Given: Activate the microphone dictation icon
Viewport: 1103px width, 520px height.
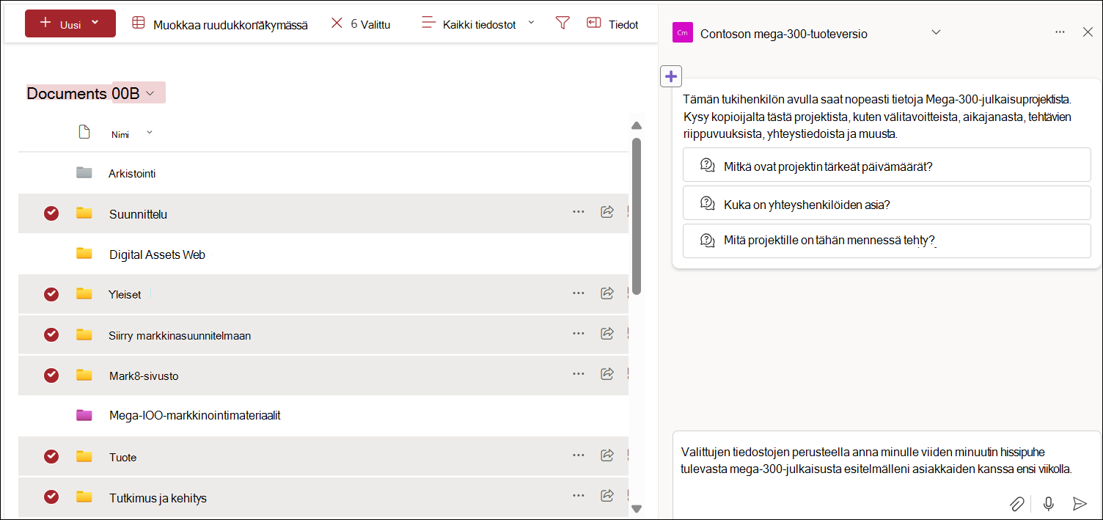Looking at the screenshot, I should tap(1049, 504).
